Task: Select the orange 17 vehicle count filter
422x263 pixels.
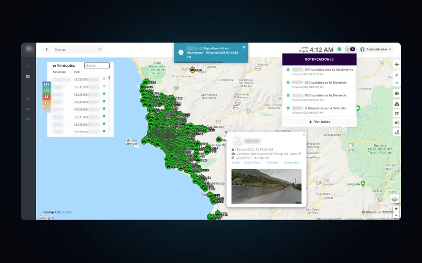Action: point(46,103)
